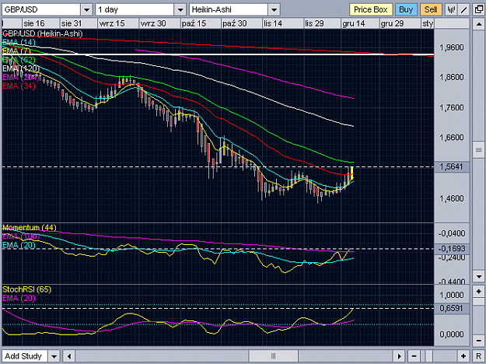The width and height of the screenshot is (486, 364).
Task: Click the paź 15 date label
Action: coord(194,23)
